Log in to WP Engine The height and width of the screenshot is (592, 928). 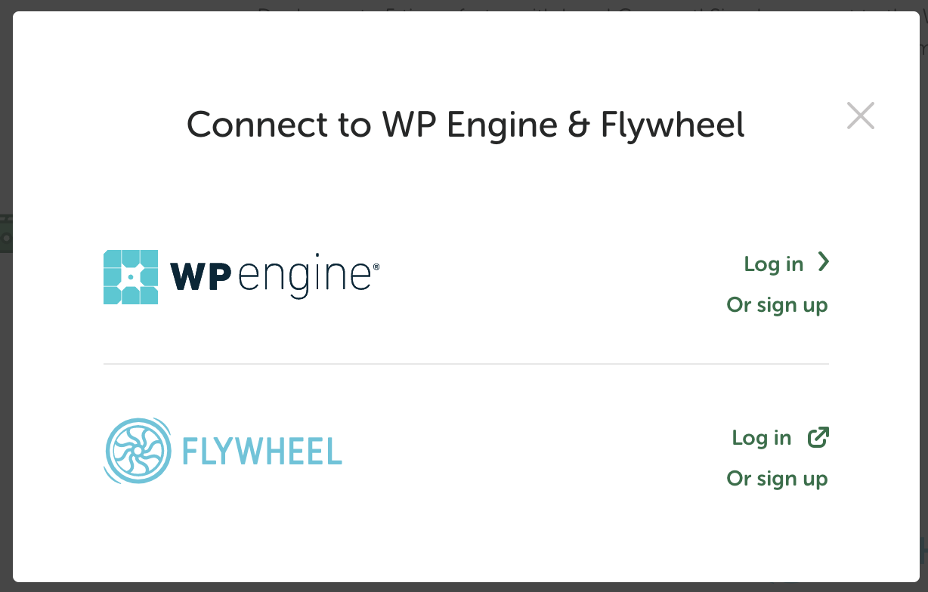[x=774, y=264]
